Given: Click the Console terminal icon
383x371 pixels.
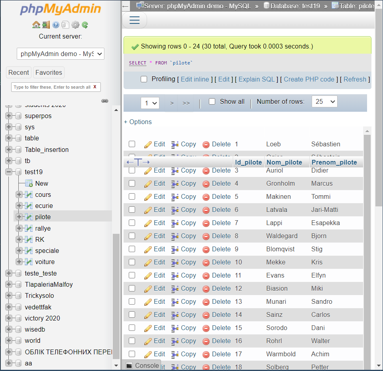Looking at the screenshot, I should click(x=129, y=365).
